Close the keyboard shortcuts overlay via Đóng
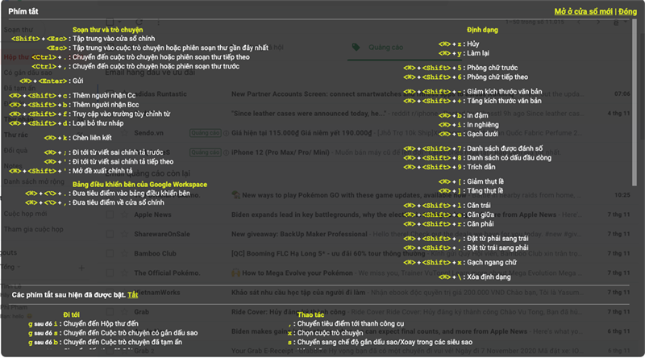The height and width of the screenshot is (358, 645). pyautogui.click(x=628, y=11)
